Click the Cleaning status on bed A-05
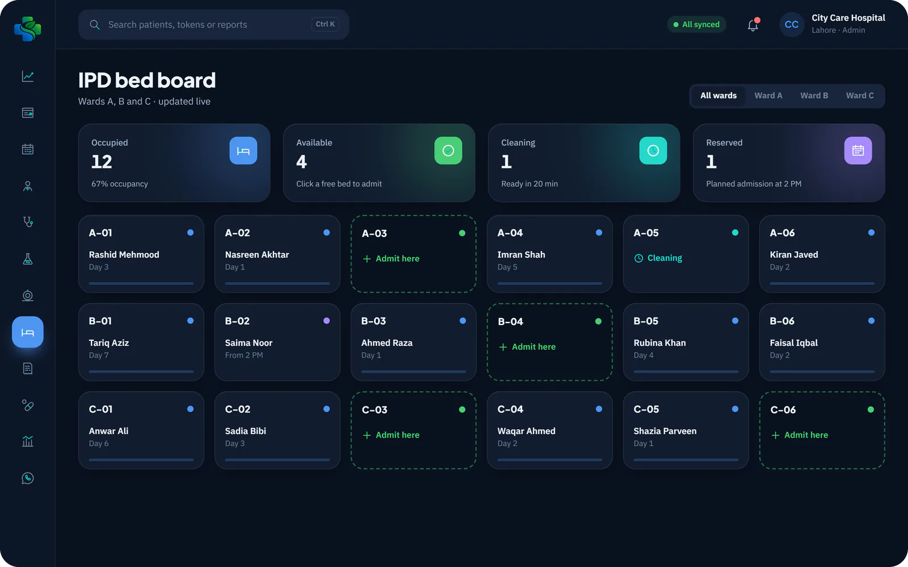Image resolution: width=908 pixels, height=567 pixels. click(x=658, y=258)
